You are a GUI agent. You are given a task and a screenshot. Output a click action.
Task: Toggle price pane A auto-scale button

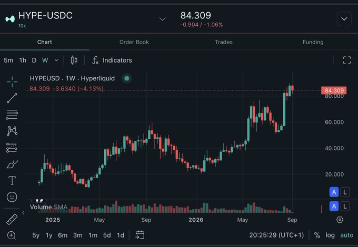(334, 192)
